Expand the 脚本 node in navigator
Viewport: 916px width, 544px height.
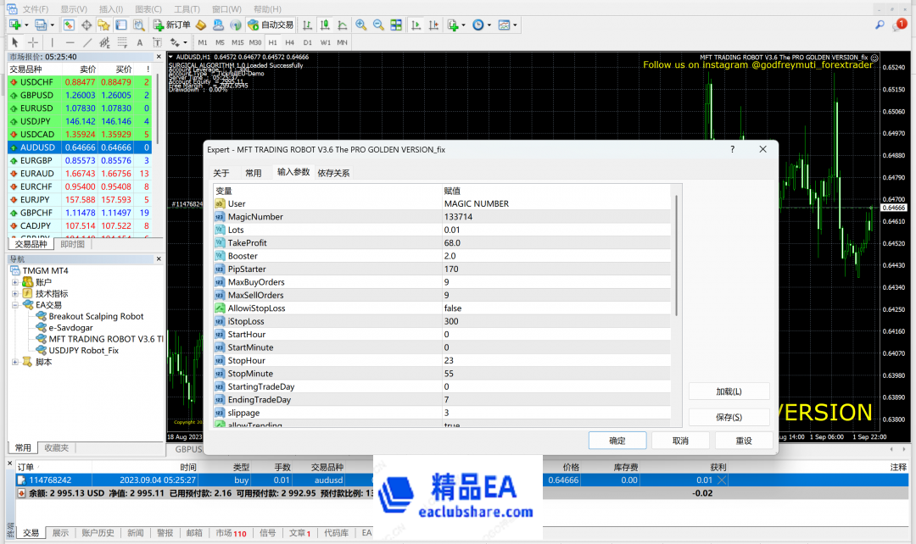15,362
